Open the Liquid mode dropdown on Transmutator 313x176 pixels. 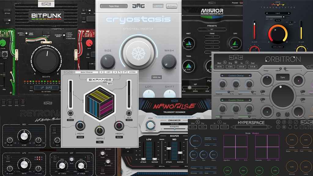tap(278, 13)
